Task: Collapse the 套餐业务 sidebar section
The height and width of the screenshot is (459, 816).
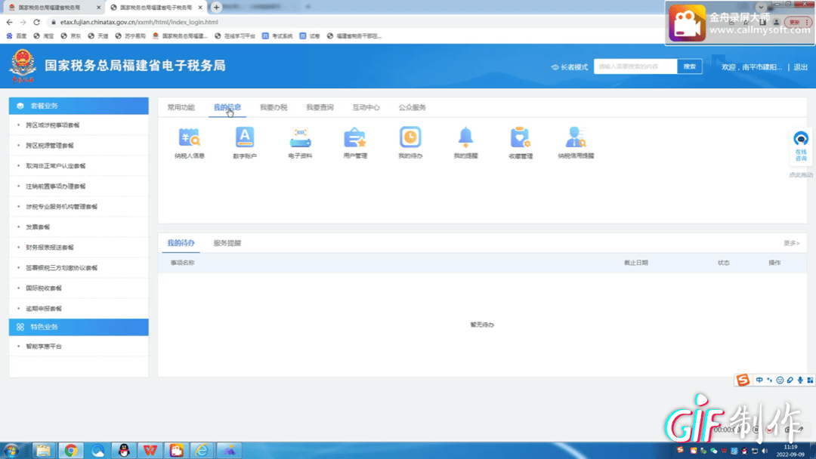Action: (x=79, y=106)
